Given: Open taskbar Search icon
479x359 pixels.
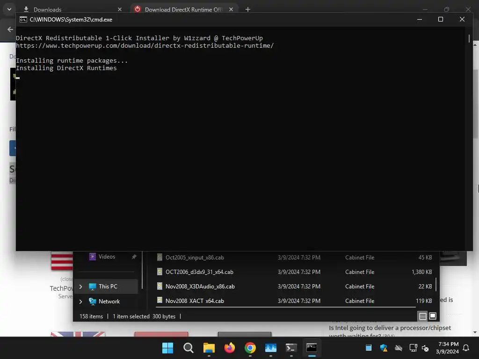Looking at the screenshot, I should point(188,348).
